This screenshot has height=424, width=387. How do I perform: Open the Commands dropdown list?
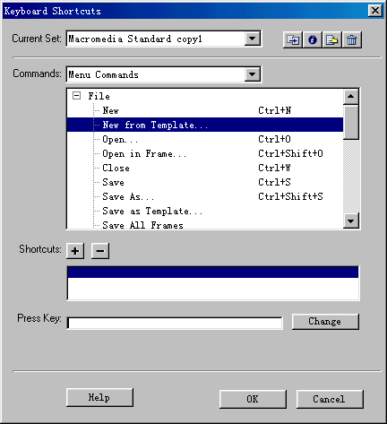253,74
